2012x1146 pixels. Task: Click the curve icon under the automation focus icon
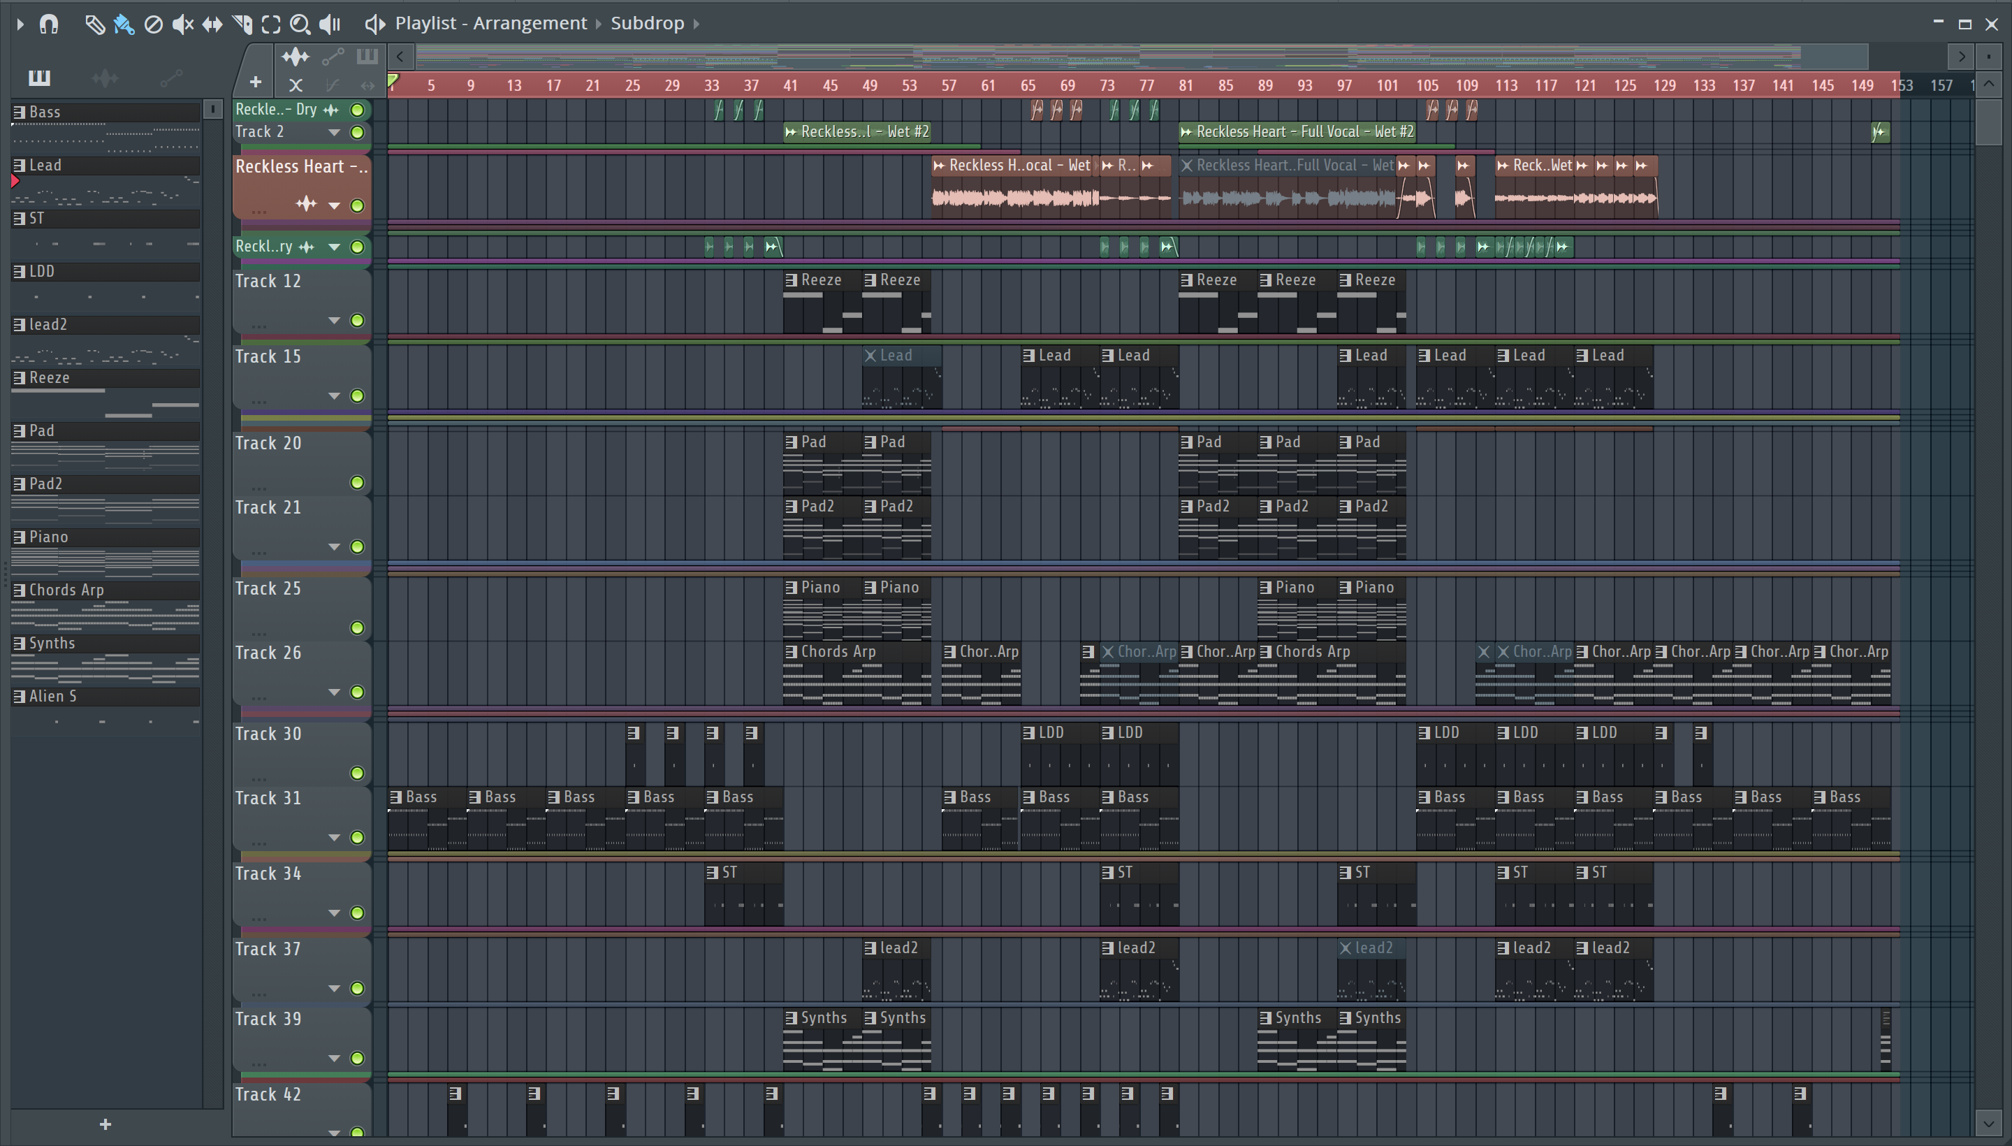pos(332,85)
